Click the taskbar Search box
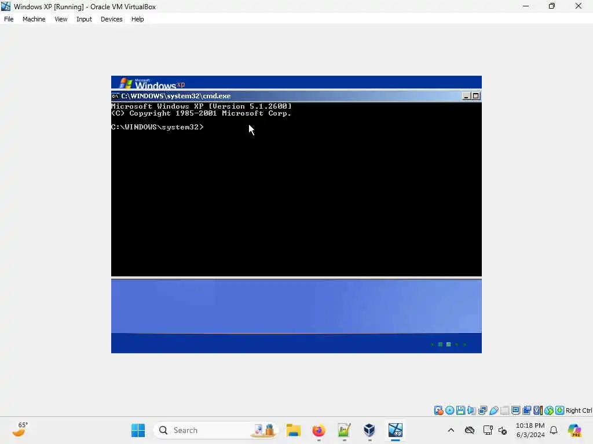Screen dimensions: 593x444 click(215, 430)
